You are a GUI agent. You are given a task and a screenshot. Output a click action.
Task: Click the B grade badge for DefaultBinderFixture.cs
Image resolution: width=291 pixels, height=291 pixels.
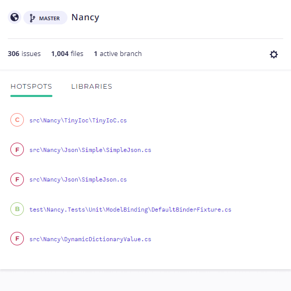17,209
